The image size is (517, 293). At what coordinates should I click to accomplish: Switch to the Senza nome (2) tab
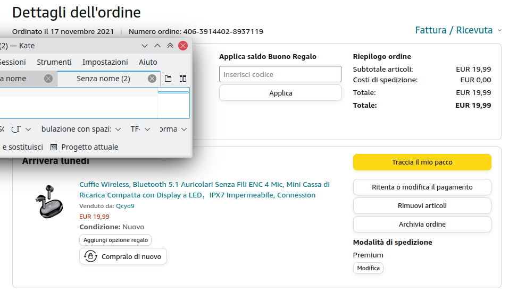(103, 79)
